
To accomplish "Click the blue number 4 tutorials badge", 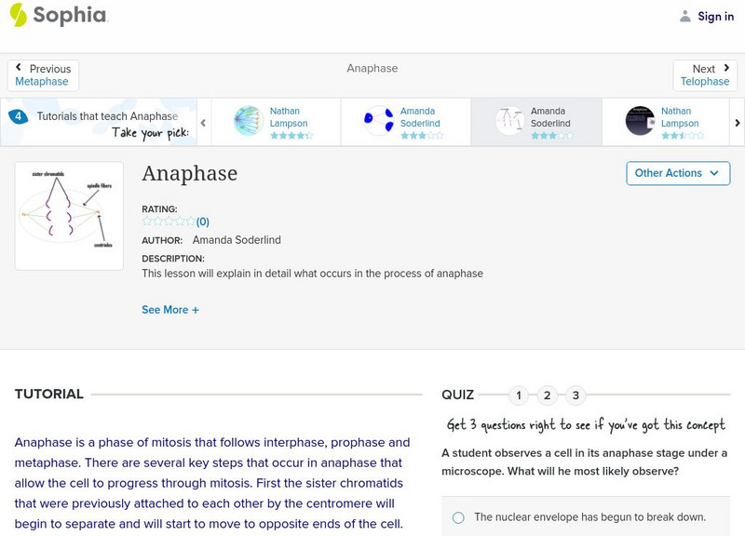I will click(x=18, y=116).
